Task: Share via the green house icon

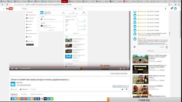Action: tap(52, 99)
